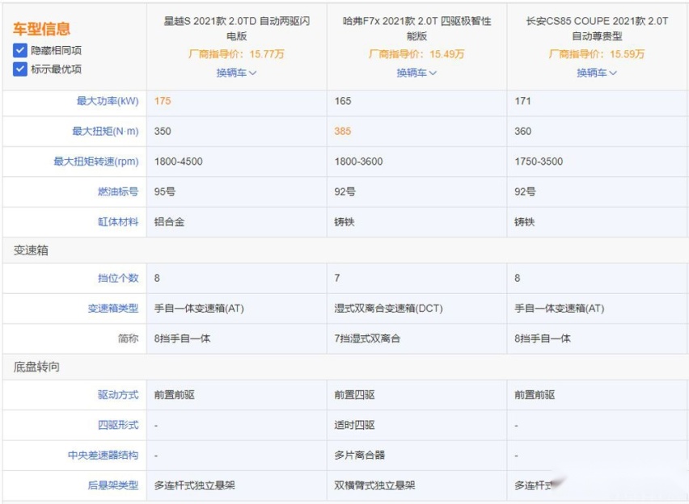The image size is (689, 504).
Task: Click the 简称 row label
Action: pyautogui.click(x=128, y=338)
